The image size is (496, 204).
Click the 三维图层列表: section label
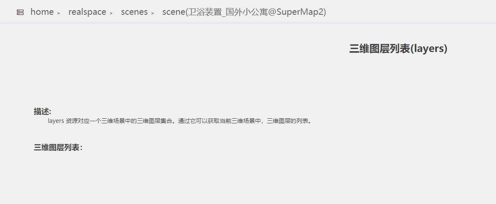coord(58,148)
